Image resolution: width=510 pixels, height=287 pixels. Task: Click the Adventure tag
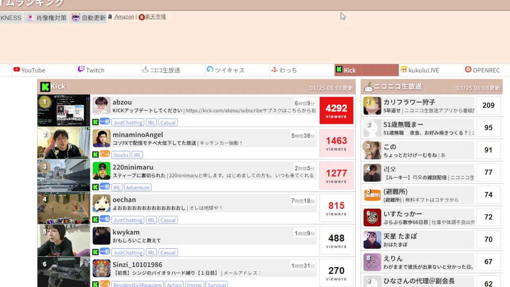click(x=138, y=187)
